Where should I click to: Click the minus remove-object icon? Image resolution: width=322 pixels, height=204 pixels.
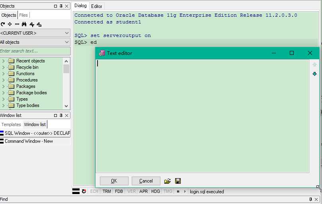17,24
